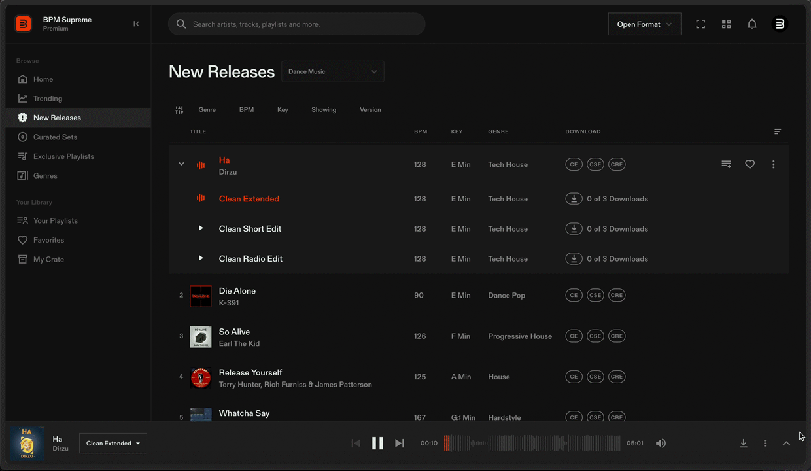Screen dimensions: 811x471
Task: Open the Genre filter
Action: [x=207, y=110]
